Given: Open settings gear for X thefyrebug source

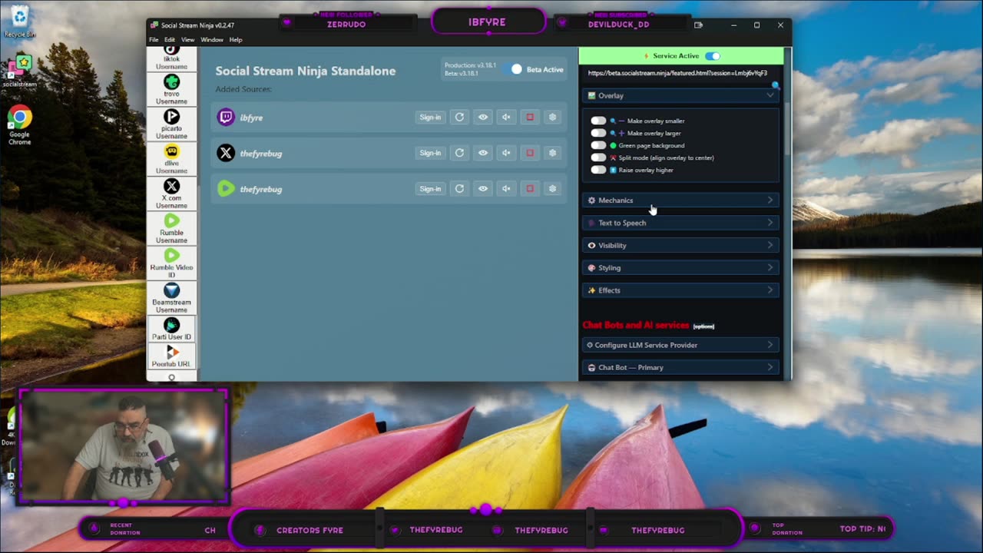Looking at the screenshot, I should click(552, 153).
